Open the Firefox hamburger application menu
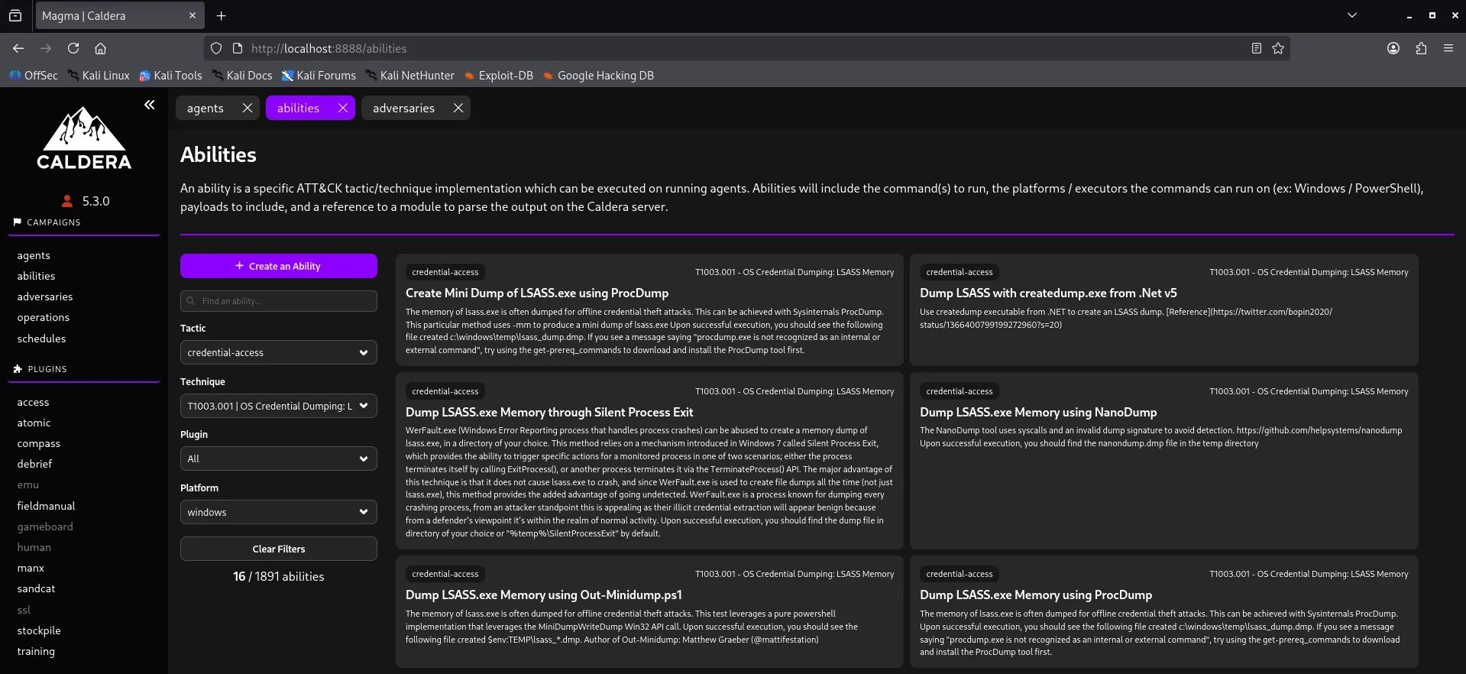Viewport: 1466px width, 674px height. (1448, 48)
